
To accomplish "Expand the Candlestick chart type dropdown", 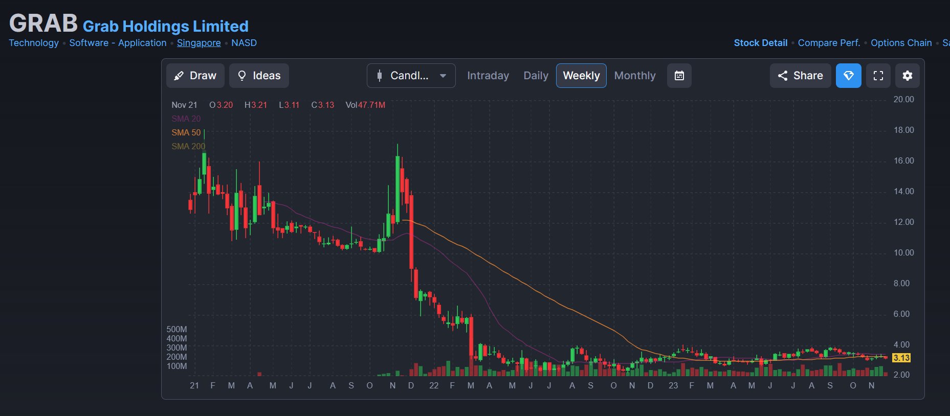I will [x=411, y=76].
